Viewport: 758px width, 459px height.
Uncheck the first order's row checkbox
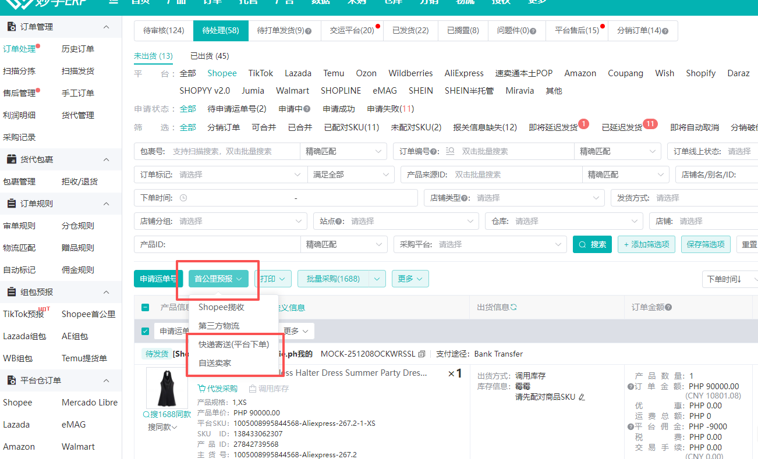pos(144,330)
